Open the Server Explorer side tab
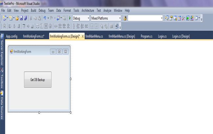The image size is (213, 134). pos(2,50)
